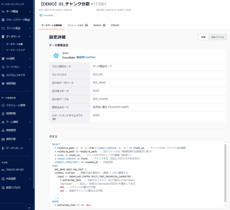Click the SELECT keyword in query
Viewport: 230px width, 210px height.
pyautogui.click(x=56, y=144)
